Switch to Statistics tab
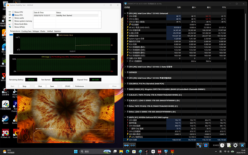 (57, 31)
